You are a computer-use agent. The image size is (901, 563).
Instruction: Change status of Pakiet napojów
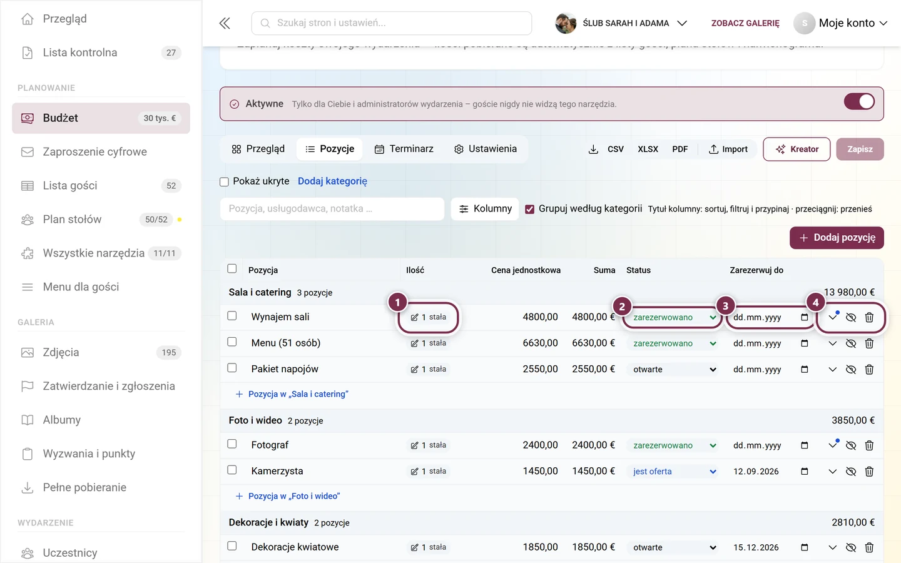(673, 369)
